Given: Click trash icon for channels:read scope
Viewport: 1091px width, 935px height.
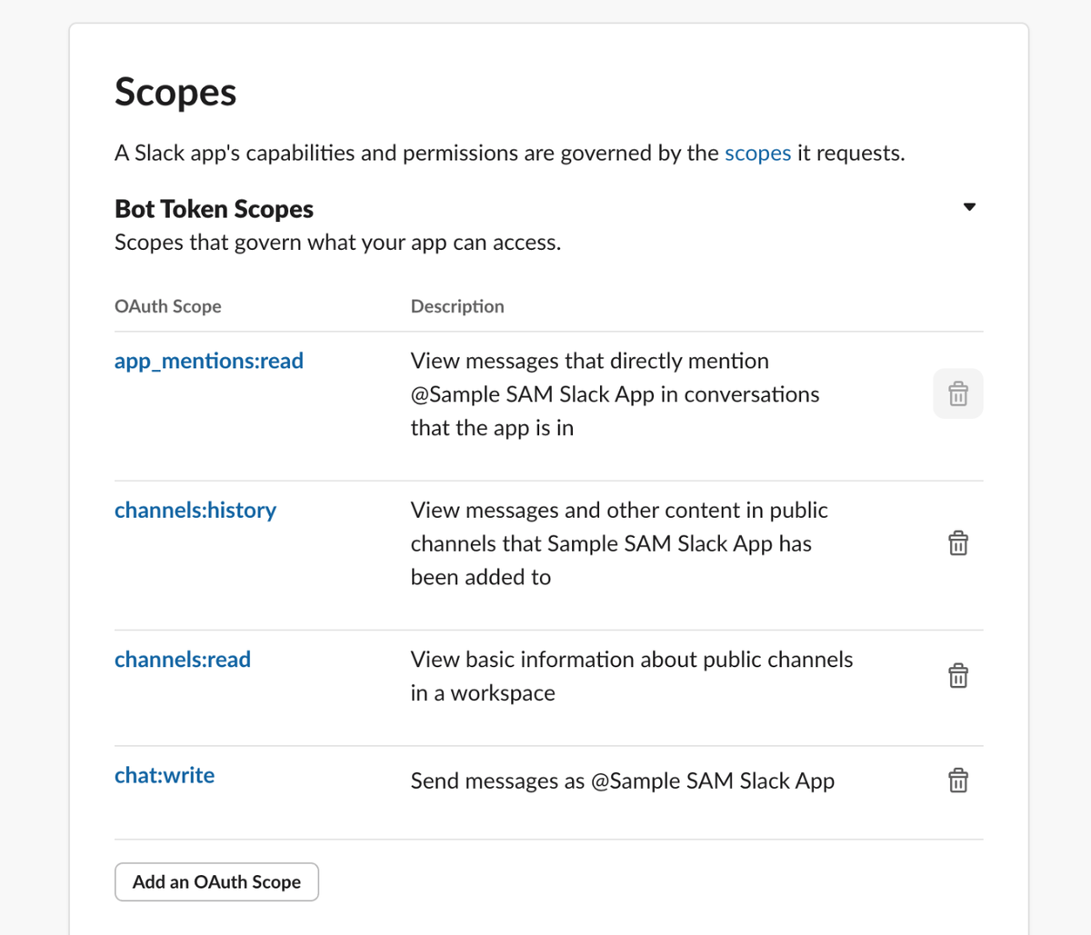Looking at the screenshot, I should [957, 676].
